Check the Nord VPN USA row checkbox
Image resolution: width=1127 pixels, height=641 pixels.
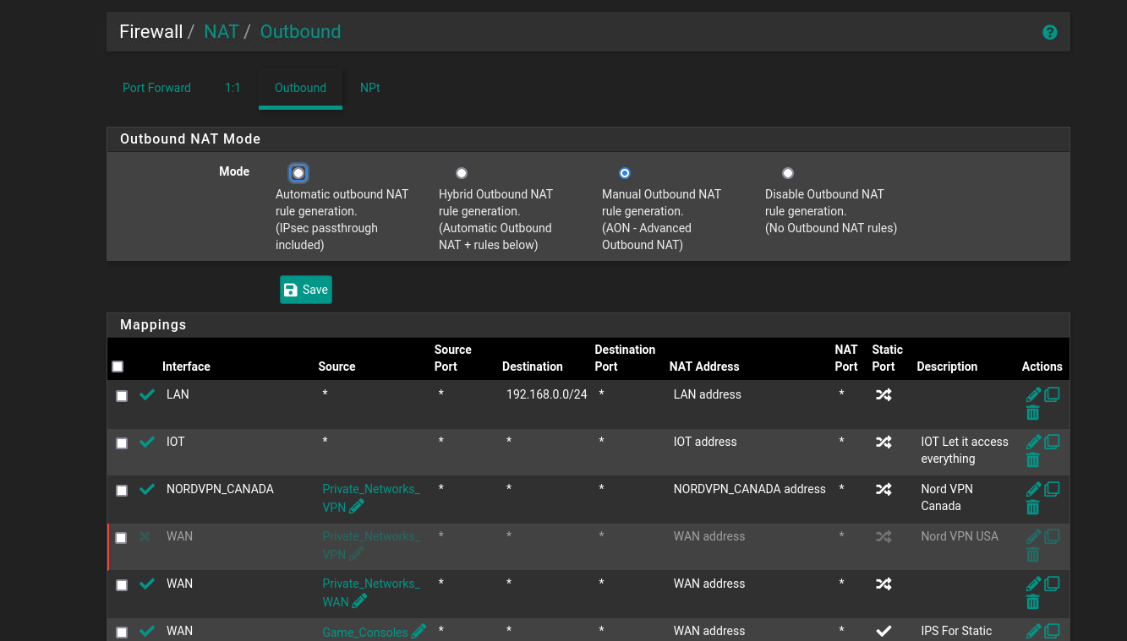121,538
